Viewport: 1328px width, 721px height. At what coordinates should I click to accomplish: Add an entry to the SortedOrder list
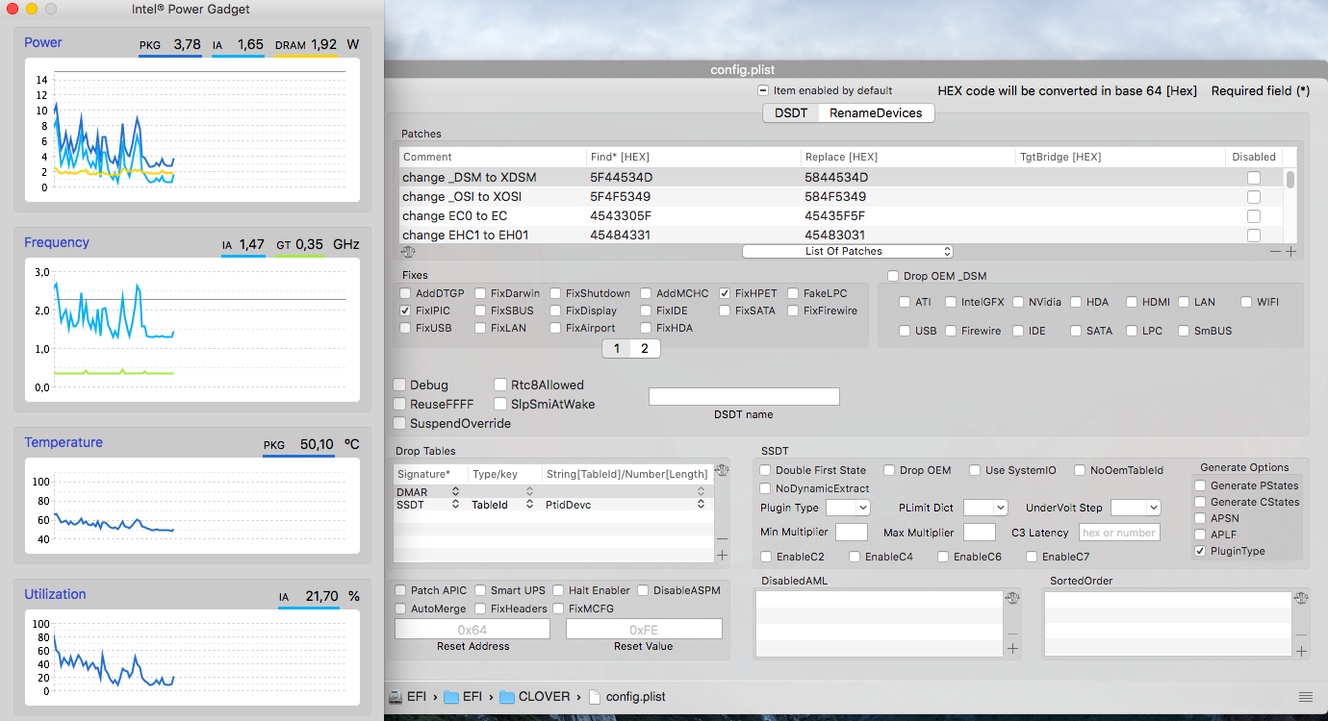(1301, 649)
